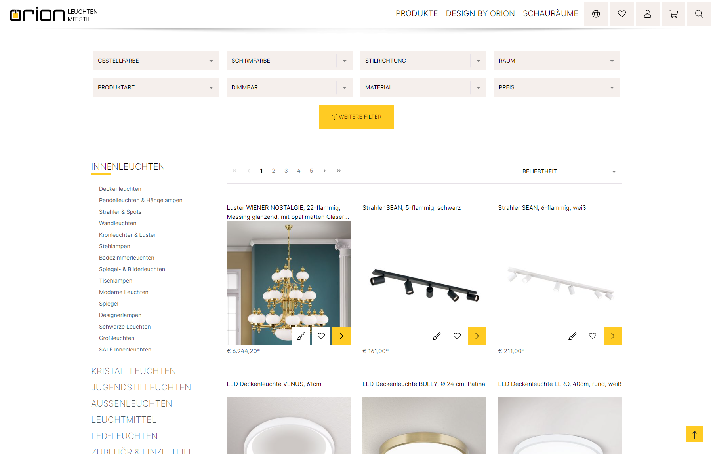Screen dimensions: 713x454
Task: Click the search magnifier icon
Action: click(x=699, y=14)
